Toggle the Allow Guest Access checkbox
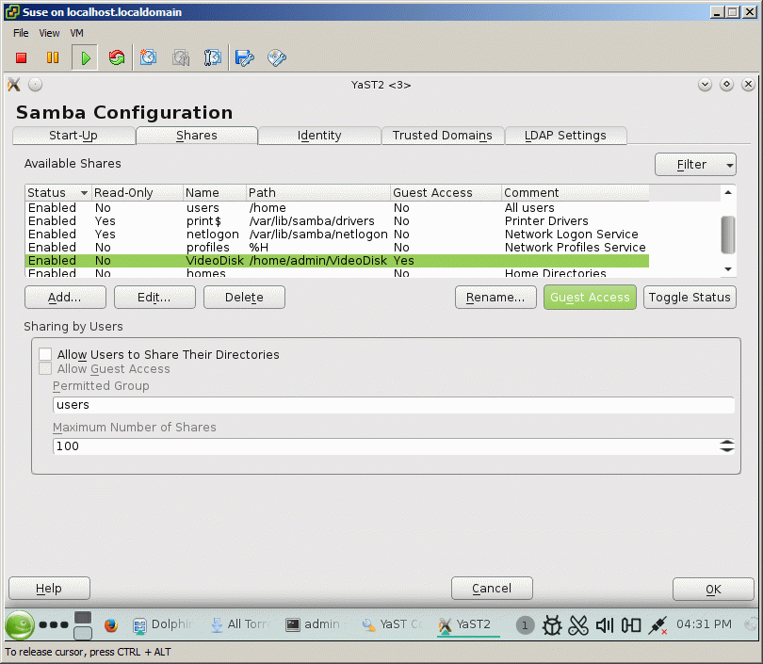This screenshot has height=664, width=763. 45,368
